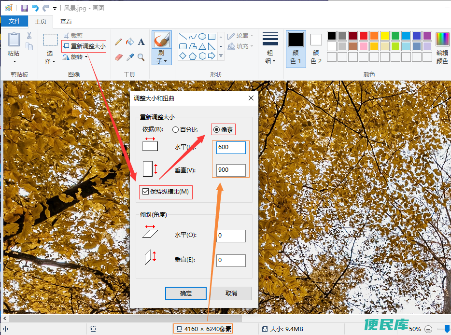Viewport: 451px width, 335px height.
Task: Select the triangle shape
Action: click(x=202, y=46)
